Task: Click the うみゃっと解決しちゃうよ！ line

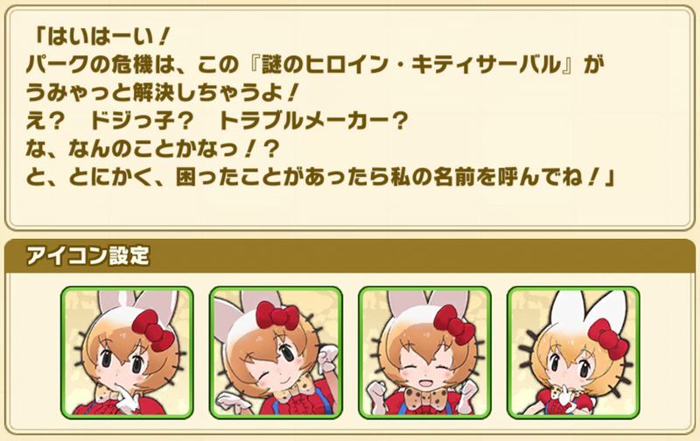Action: click(163, 94)
